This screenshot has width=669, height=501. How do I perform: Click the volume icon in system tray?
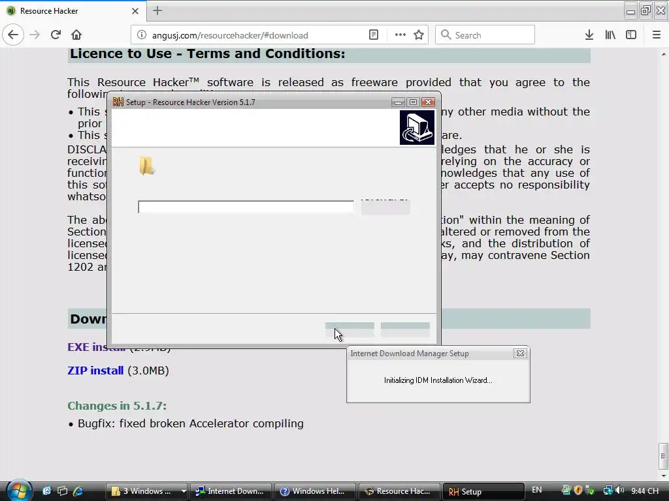click(620, 491)
